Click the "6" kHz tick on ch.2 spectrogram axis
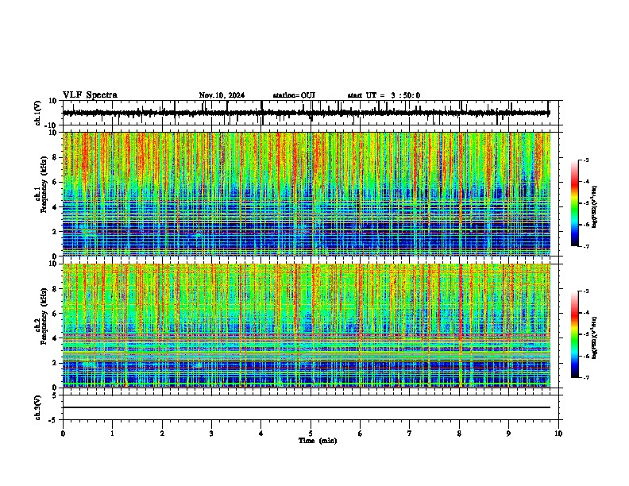Screen dimensions: 629x486 click(x=55, y=314)
